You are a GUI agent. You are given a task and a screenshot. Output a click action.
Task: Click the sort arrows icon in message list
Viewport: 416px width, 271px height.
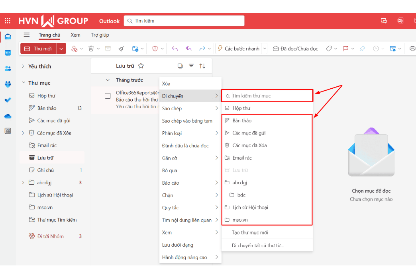point(202,66)
